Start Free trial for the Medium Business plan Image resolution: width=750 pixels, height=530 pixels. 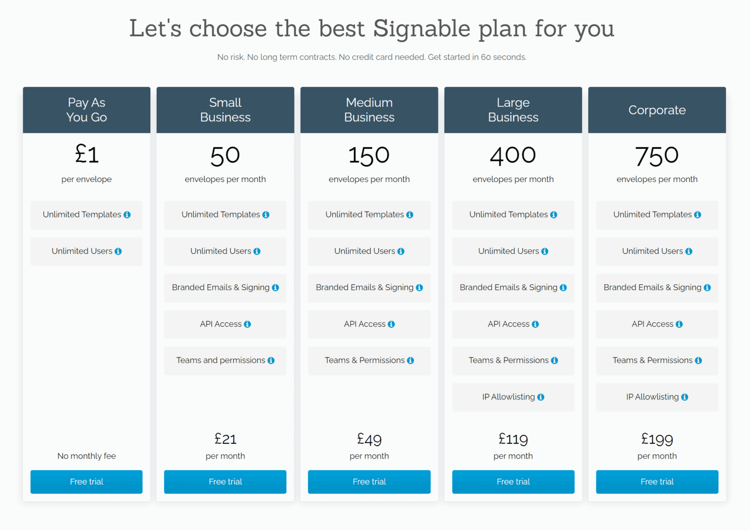pyautogui.click(x=369, y=482)
